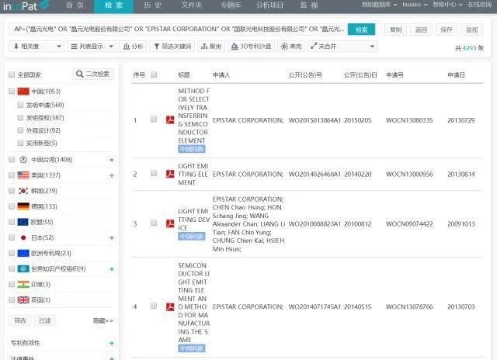This screenshot has width=497, height=360.
Task: Switch to the 历史 tab
Action: (153, 5)
